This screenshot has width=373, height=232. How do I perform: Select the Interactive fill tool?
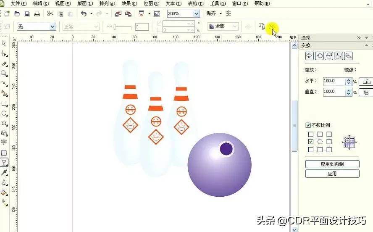point(4,203)
